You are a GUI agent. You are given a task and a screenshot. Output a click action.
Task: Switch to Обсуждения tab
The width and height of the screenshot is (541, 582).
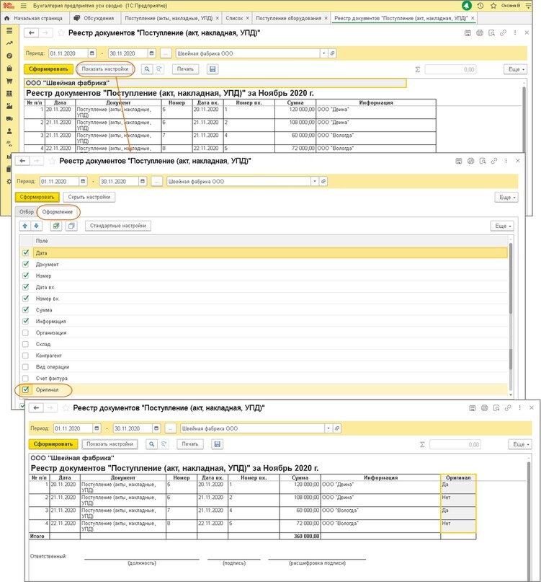94,18
